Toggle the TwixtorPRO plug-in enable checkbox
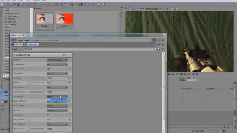The image size is (237, 133). pos(26,44)
